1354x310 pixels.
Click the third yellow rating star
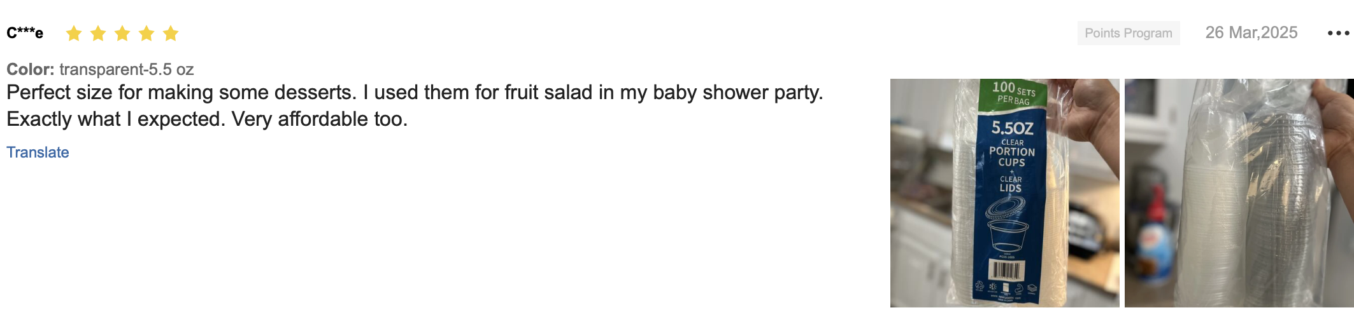122,33
